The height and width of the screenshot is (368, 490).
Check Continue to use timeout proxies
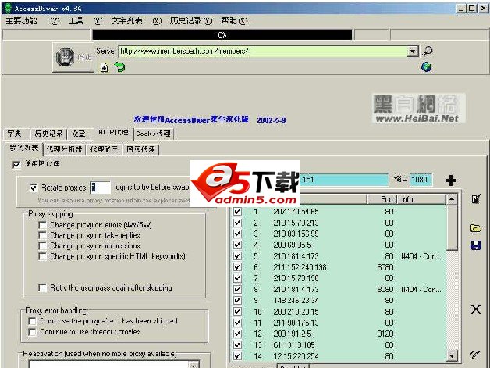click(x=32, y=332)
